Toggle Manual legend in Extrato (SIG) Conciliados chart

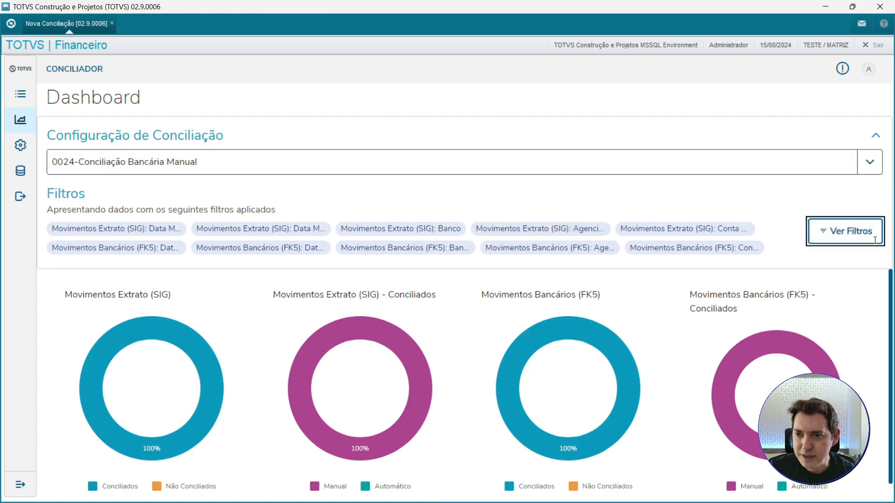coord(328,486)
